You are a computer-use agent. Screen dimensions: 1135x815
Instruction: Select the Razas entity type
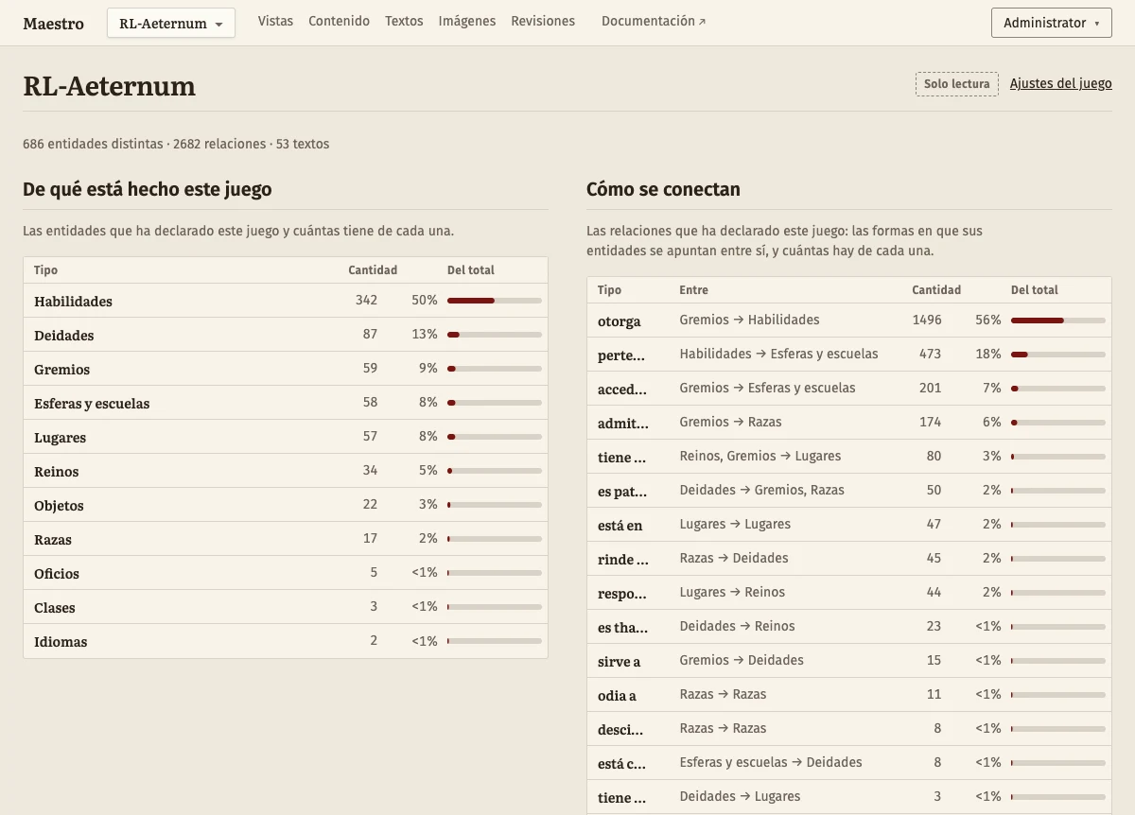(53, 540)
